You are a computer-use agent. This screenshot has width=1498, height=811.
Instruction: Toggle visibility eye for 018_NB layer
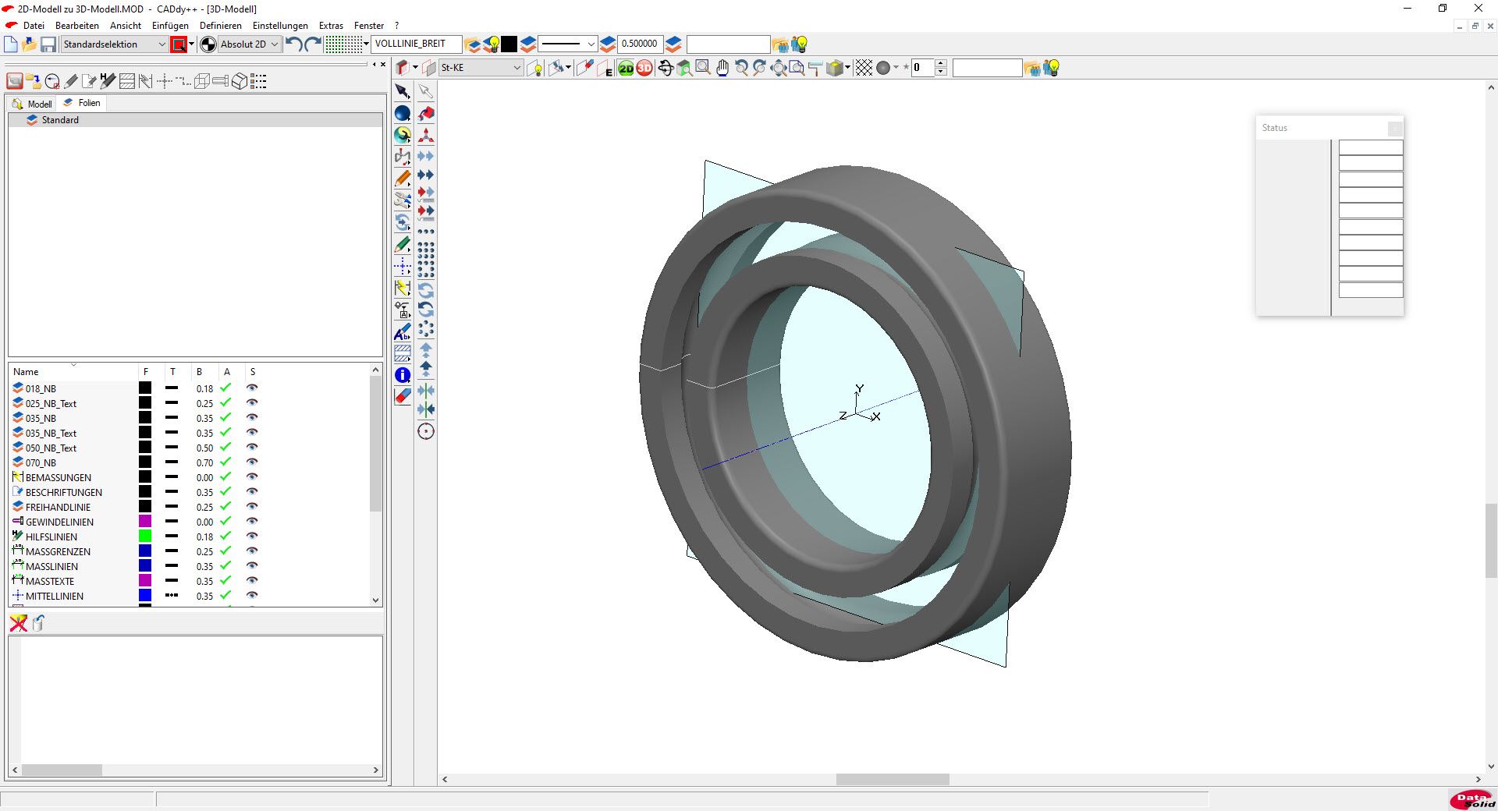tap(252, 388)
